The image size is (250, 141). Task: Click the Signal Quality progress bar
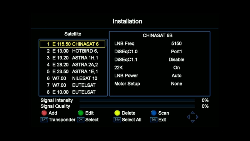(137, 106)
